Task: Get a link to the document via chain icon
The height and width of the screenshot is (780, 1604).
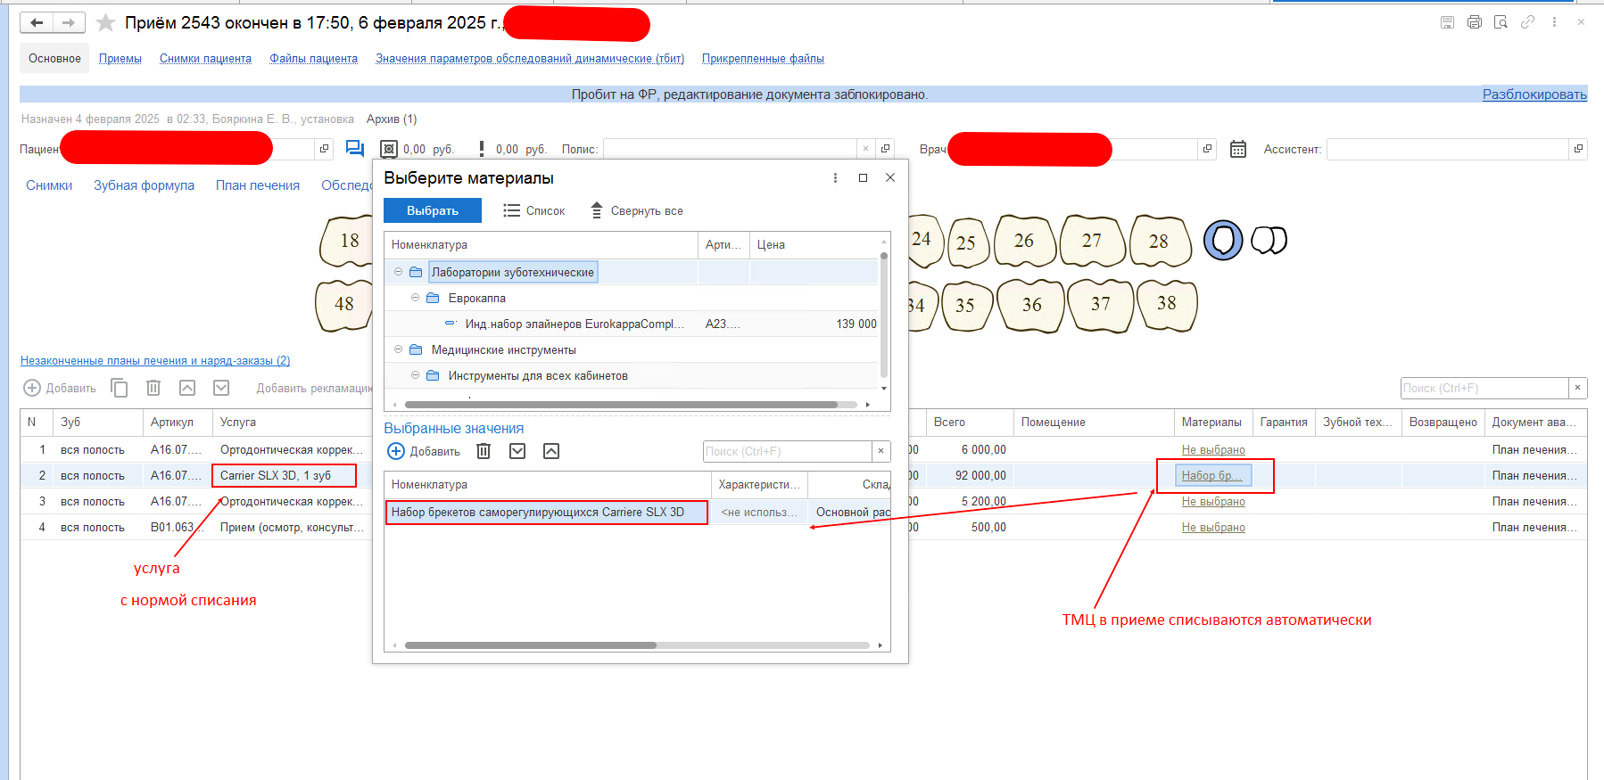Action: [x=1527, y=22]
